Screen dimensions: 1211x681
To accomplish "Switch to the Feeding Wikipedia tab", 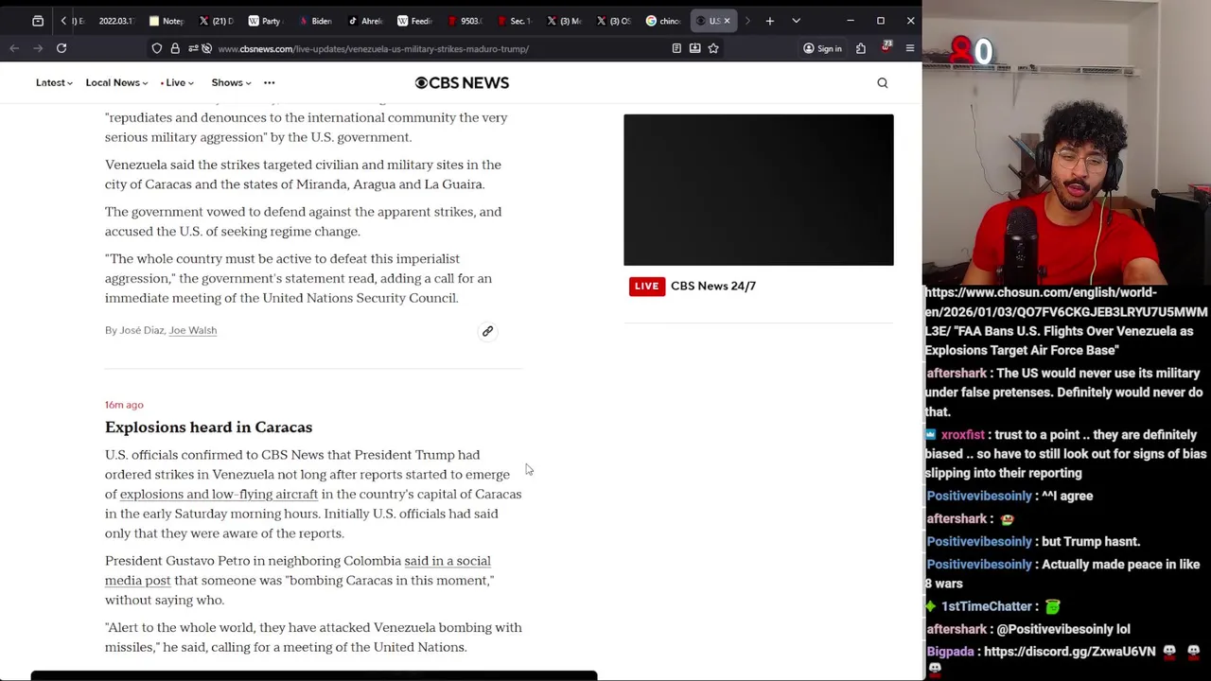I will point(414,21).
